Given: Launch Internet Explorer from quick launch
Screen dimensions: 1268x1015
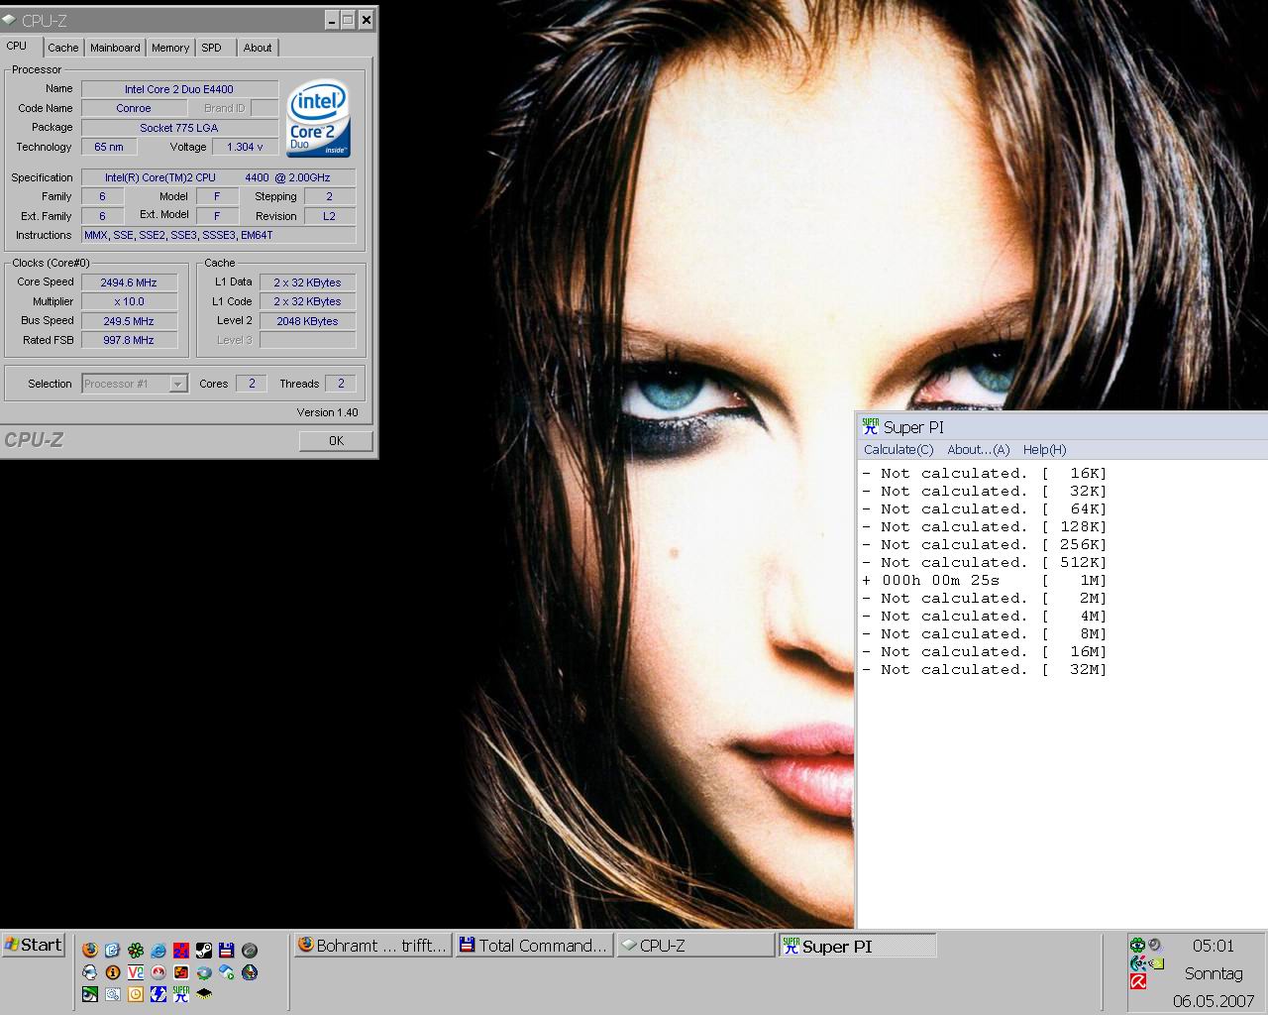Looking at the screenshot, I should (x=158, y=950).
